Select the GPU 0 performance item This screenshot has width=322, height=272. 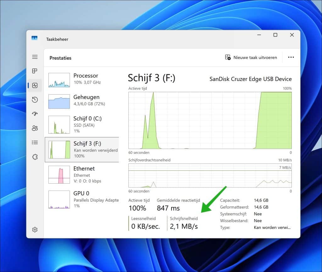[x=82, y=199]
